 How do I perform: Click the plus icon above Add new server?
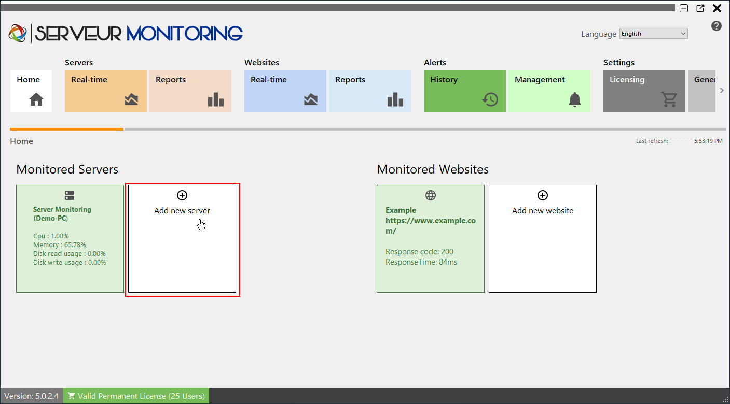click(x=182, y=195)
